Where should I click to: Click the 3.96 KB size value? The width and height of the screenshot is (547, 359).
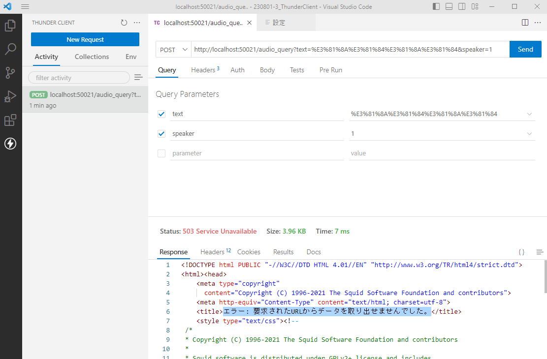point(294,232)
